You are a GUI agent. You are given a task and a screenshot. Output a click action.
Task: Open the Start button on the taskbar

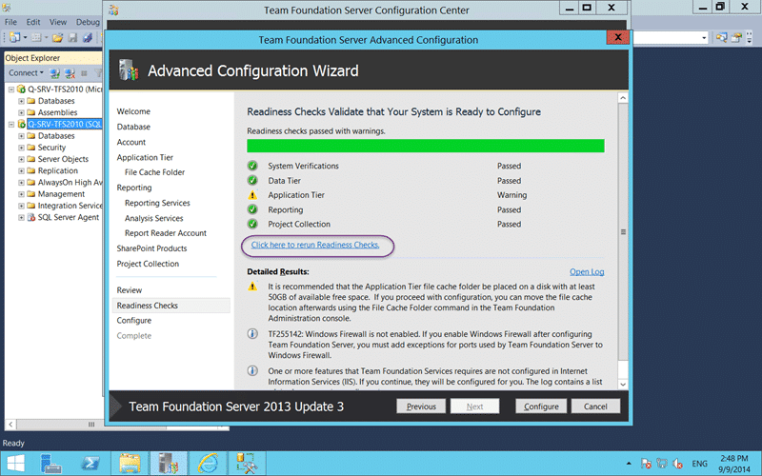[15, 464]
